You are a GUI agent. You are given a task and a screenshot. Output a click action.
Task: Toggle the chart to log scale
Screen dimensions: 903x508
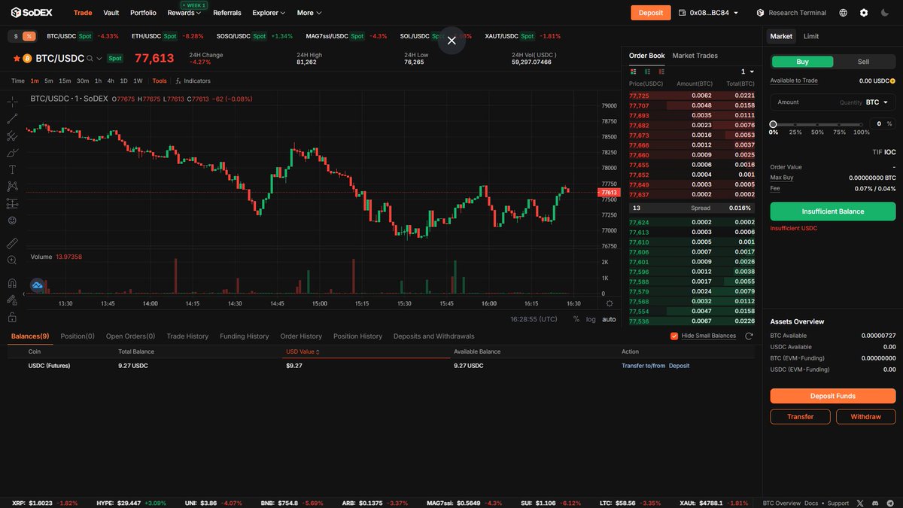591,319
